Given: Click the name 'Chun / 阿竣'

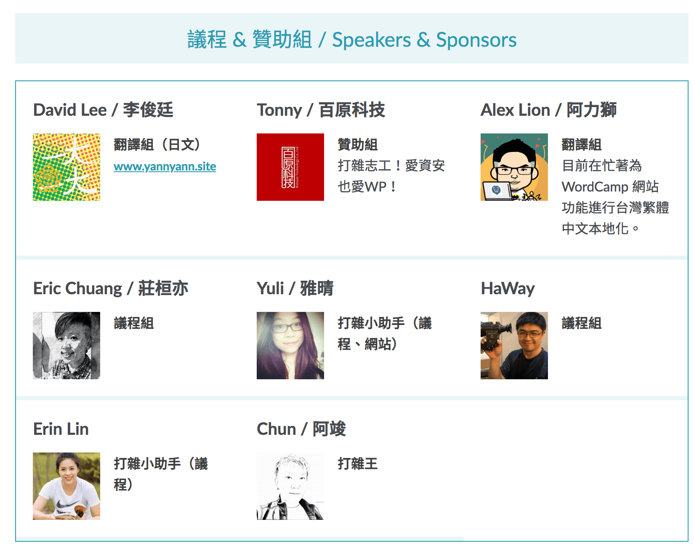Looking at the screenshot, I should pyautogui.click(x=301, y=429).
